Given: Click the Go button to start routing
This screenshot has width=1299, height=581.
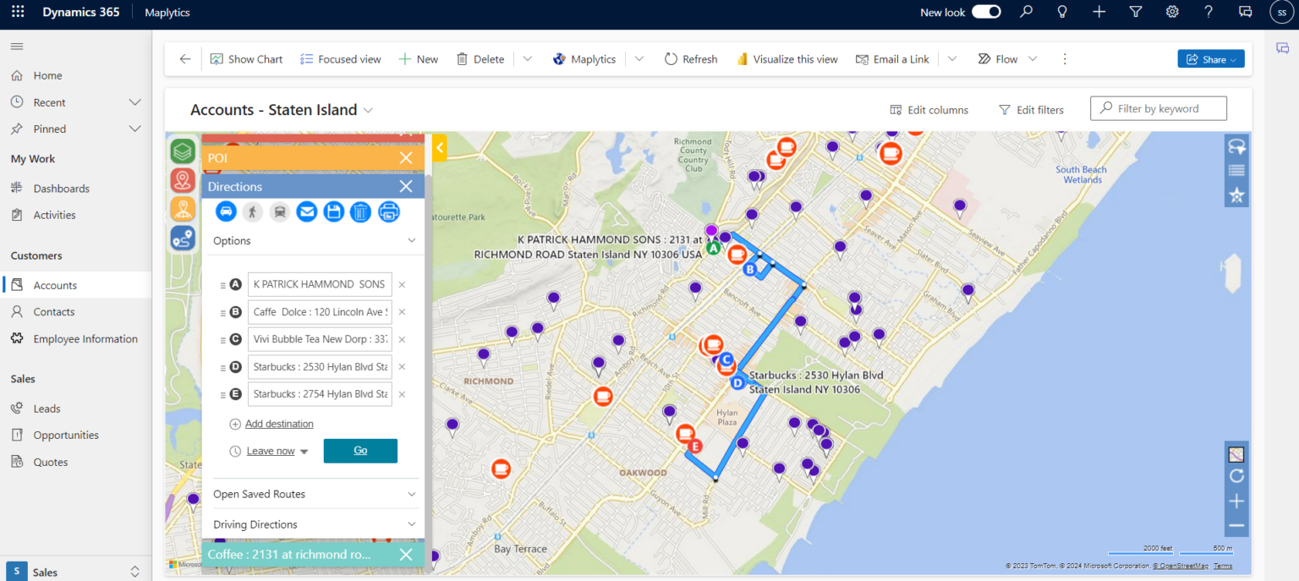Looking at the screenshot, I should (360, 451).
